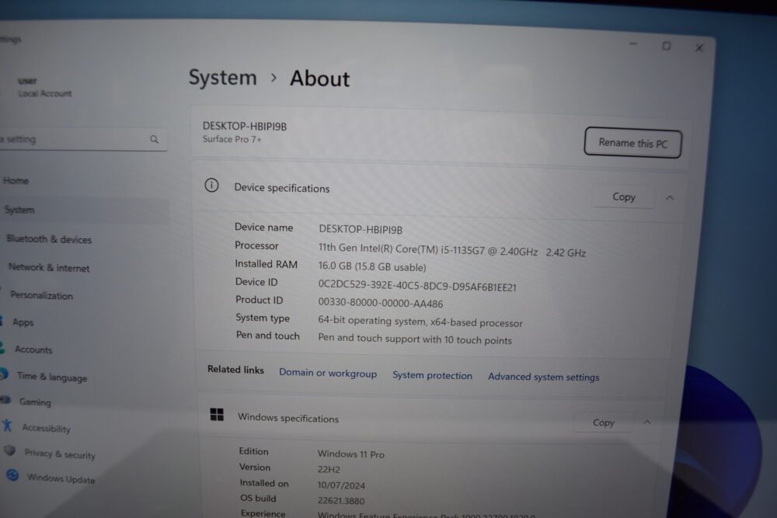The width and height of the screenshot is (777, 518).
Task: Click the processor text 11th Gen Intel(R) Core(TM) i5-1135G7
Action: 402,249
